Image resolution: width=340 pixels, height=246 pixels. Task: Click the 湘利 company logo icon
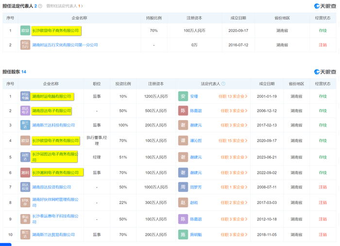click(25, 172)
